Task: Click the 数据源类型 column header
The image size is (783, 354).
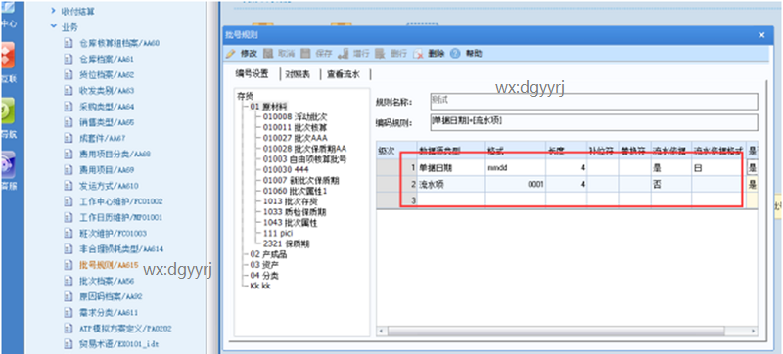Action: pos(451,150)
